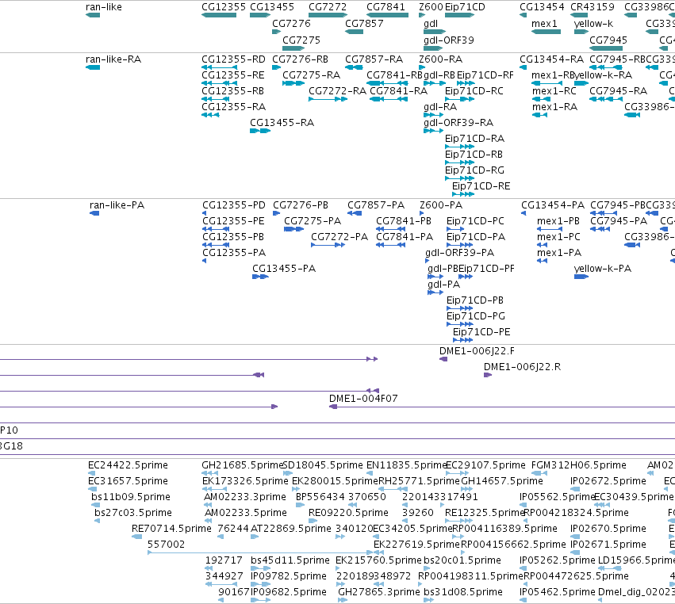Click EST GH14657.5prime
Image resolution: width=675 pixels, height=604 pixels.
pyautogui.click(x=502, y=481)
